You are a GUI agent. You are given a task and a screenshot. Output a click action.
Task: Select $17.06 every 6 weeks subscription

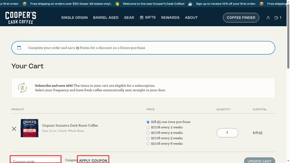(x=148, y=144)
